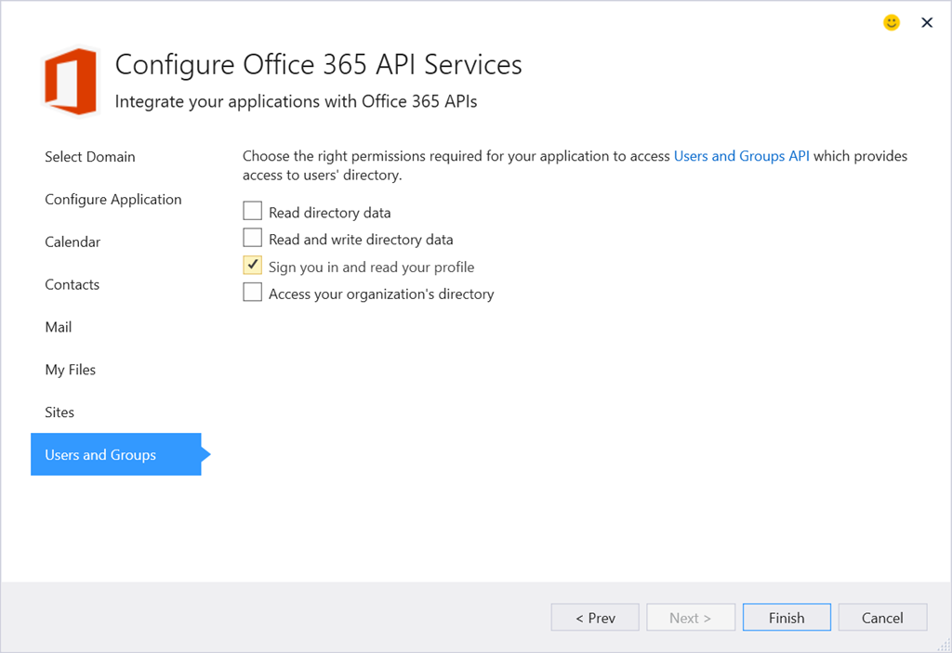Open My Files permissions

(x=71, y=370)
